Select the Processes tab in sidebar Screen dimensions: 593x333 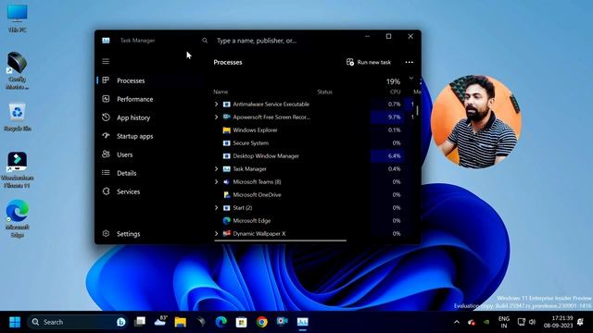pyautogui.click(x=150, y=80)
